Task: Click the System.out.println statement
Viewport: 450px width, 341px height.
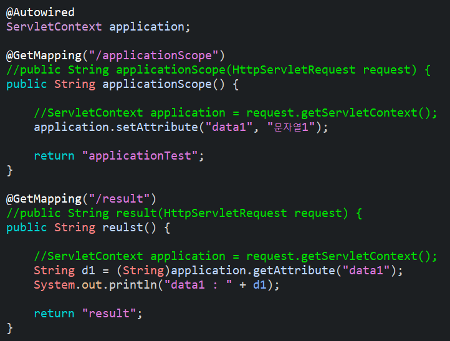Action: pyautogui.click(x=156, y=285)
